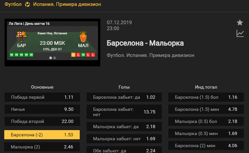Pick Обе забьют: да at 2.24
The width and height of the screenshot is (249, 153).
124,150
